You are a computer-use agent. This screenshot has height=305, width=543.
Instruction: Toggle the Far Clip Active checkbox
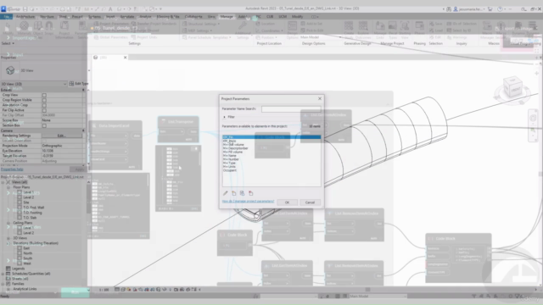[44, 110]
